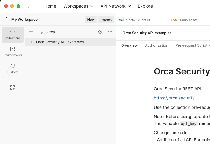Image resolution: width=210 pixels, height=144 pixels.
Task: Create new collection with plus icon
Action: click(x=31, y=32)
